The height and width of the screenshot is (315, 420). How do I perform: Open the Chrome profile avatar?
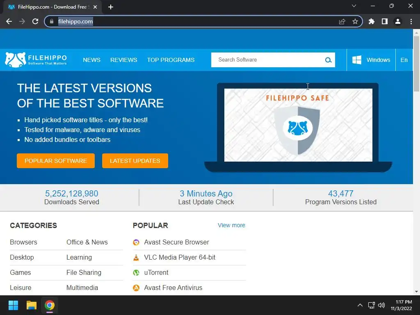398,21
